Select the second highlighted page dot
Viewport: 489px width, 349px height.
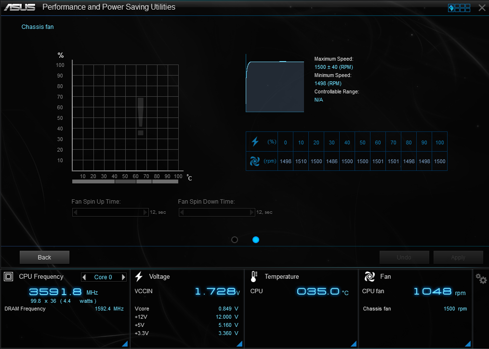pos(256,240)
